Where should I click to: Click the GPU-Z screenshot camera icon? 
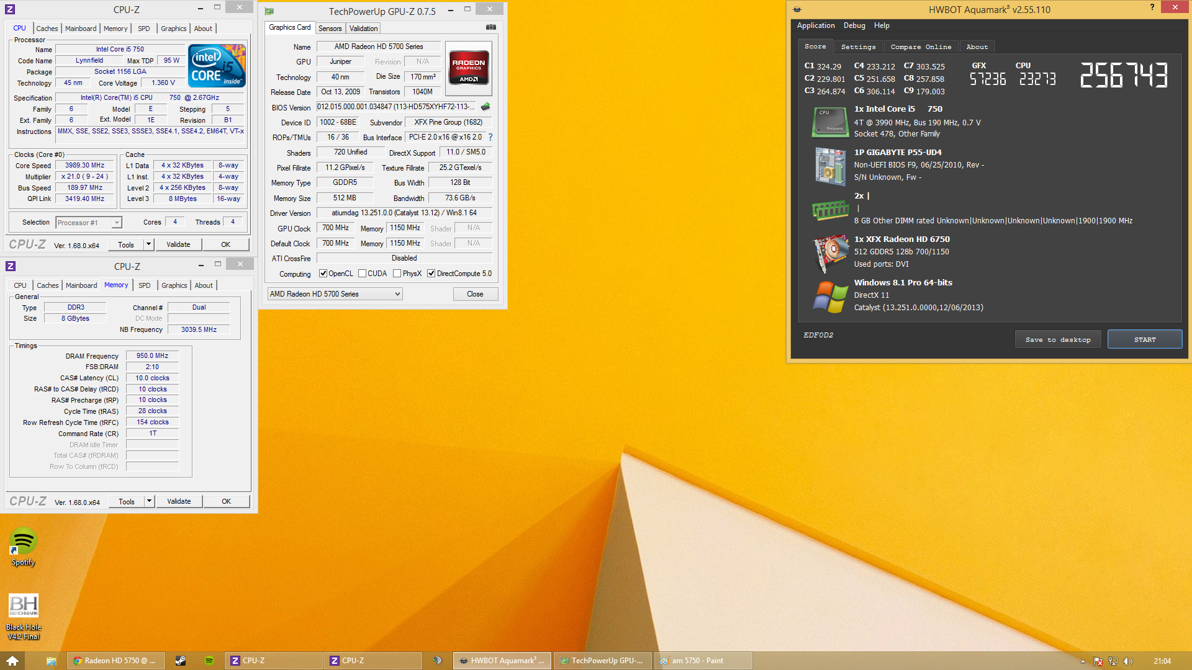[x=491, y=27]
